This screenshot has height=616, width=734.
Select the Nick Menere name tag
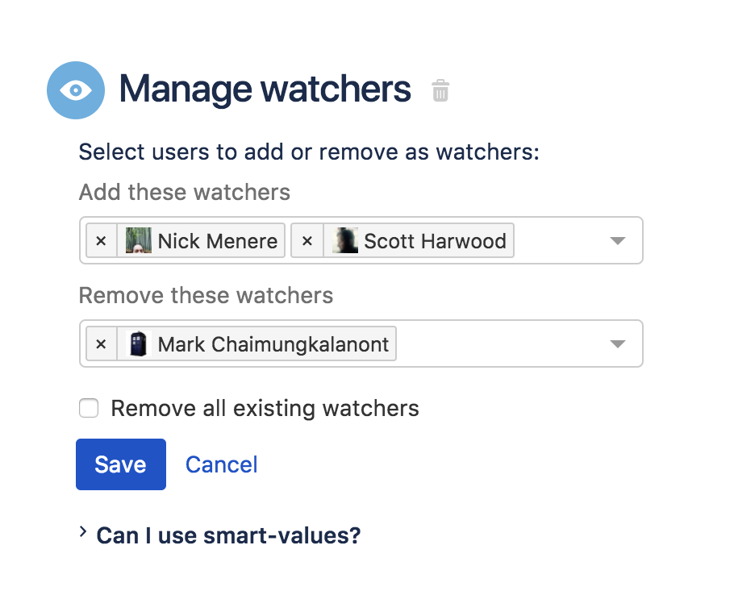click(x=218, y=240)
